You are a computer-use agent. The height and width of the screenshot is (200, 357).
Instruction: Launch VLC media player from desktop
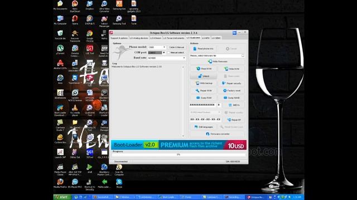(75, 110)
